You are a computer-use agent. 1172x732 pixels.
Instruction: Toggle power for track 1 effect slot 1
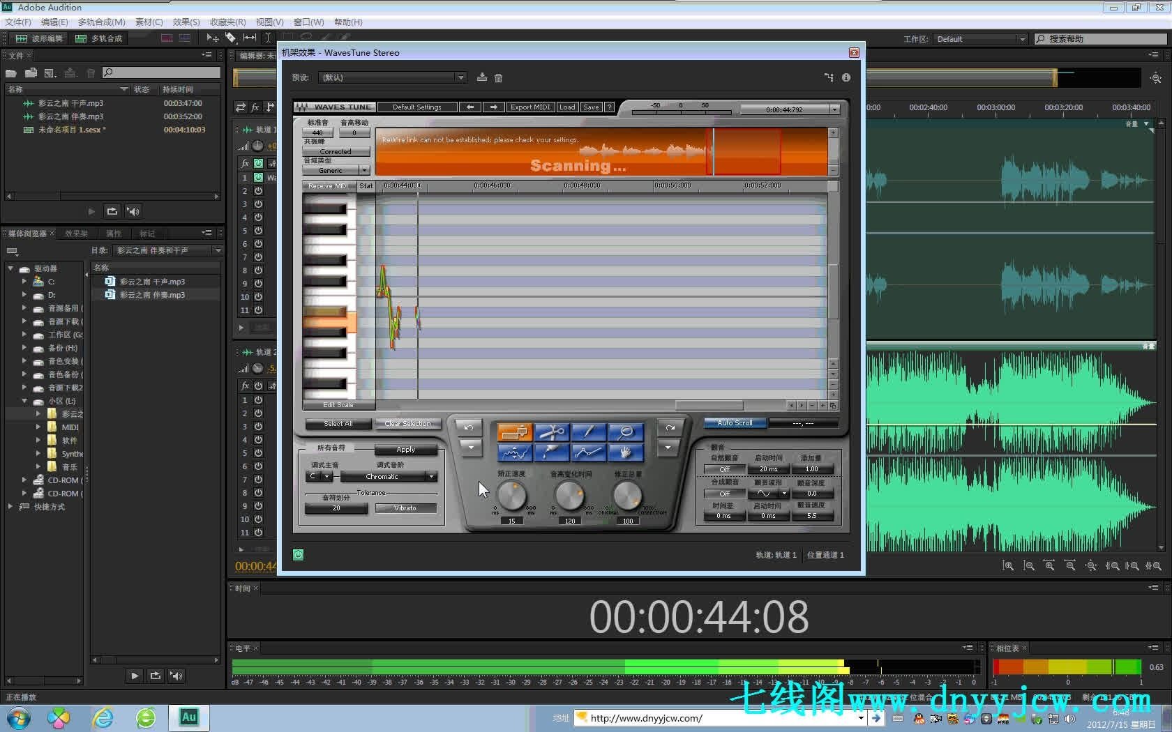258,177
